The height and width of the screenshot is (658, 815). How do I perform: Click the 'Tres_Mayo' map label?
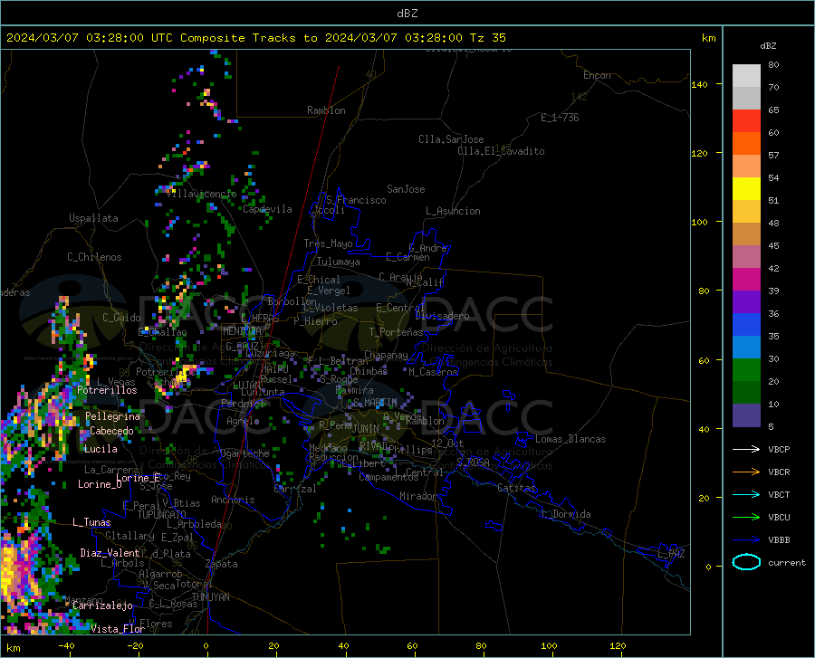pos(328,243)
